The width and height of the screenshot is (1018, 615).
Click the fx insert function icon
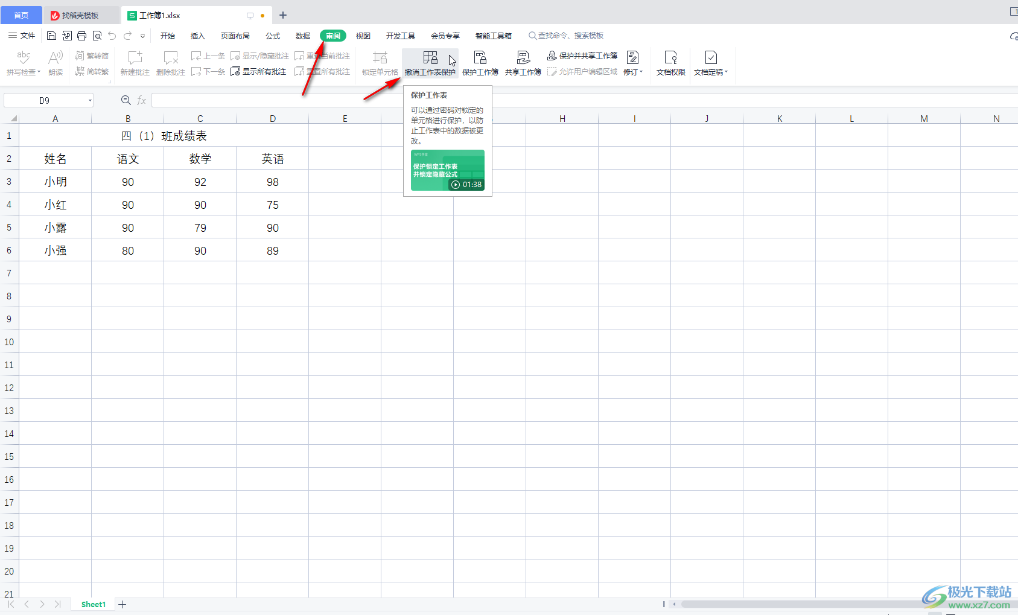(x=142, y=100)
